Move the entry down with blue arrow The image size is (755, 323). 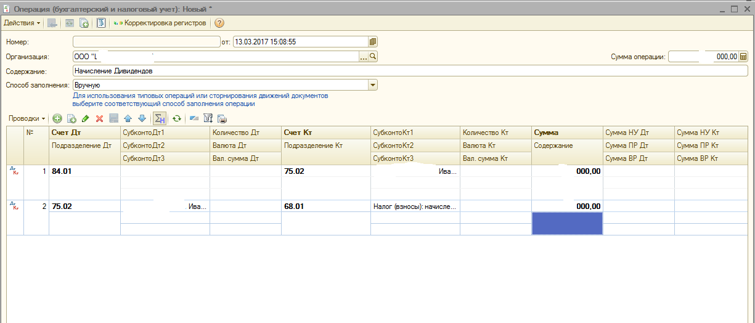click(141, 118)
